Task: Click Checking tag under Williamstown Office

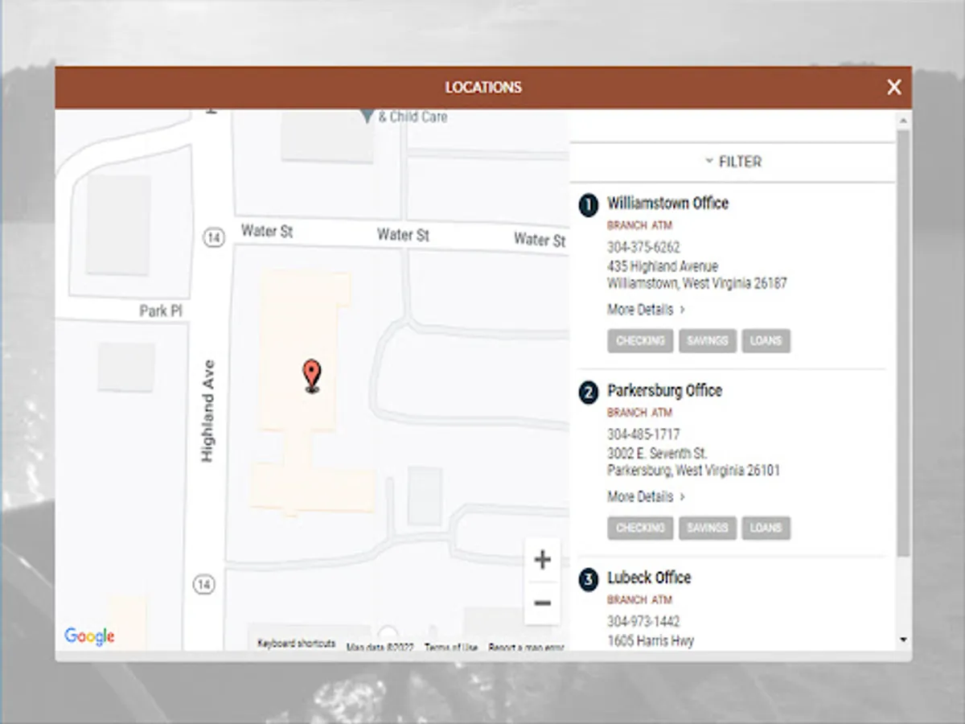Action: pyautogui.click(x=640, y=341)
